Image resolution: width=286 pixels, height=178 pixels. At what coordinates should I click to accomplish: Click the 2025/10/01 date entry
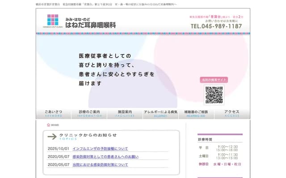point(59,149)
